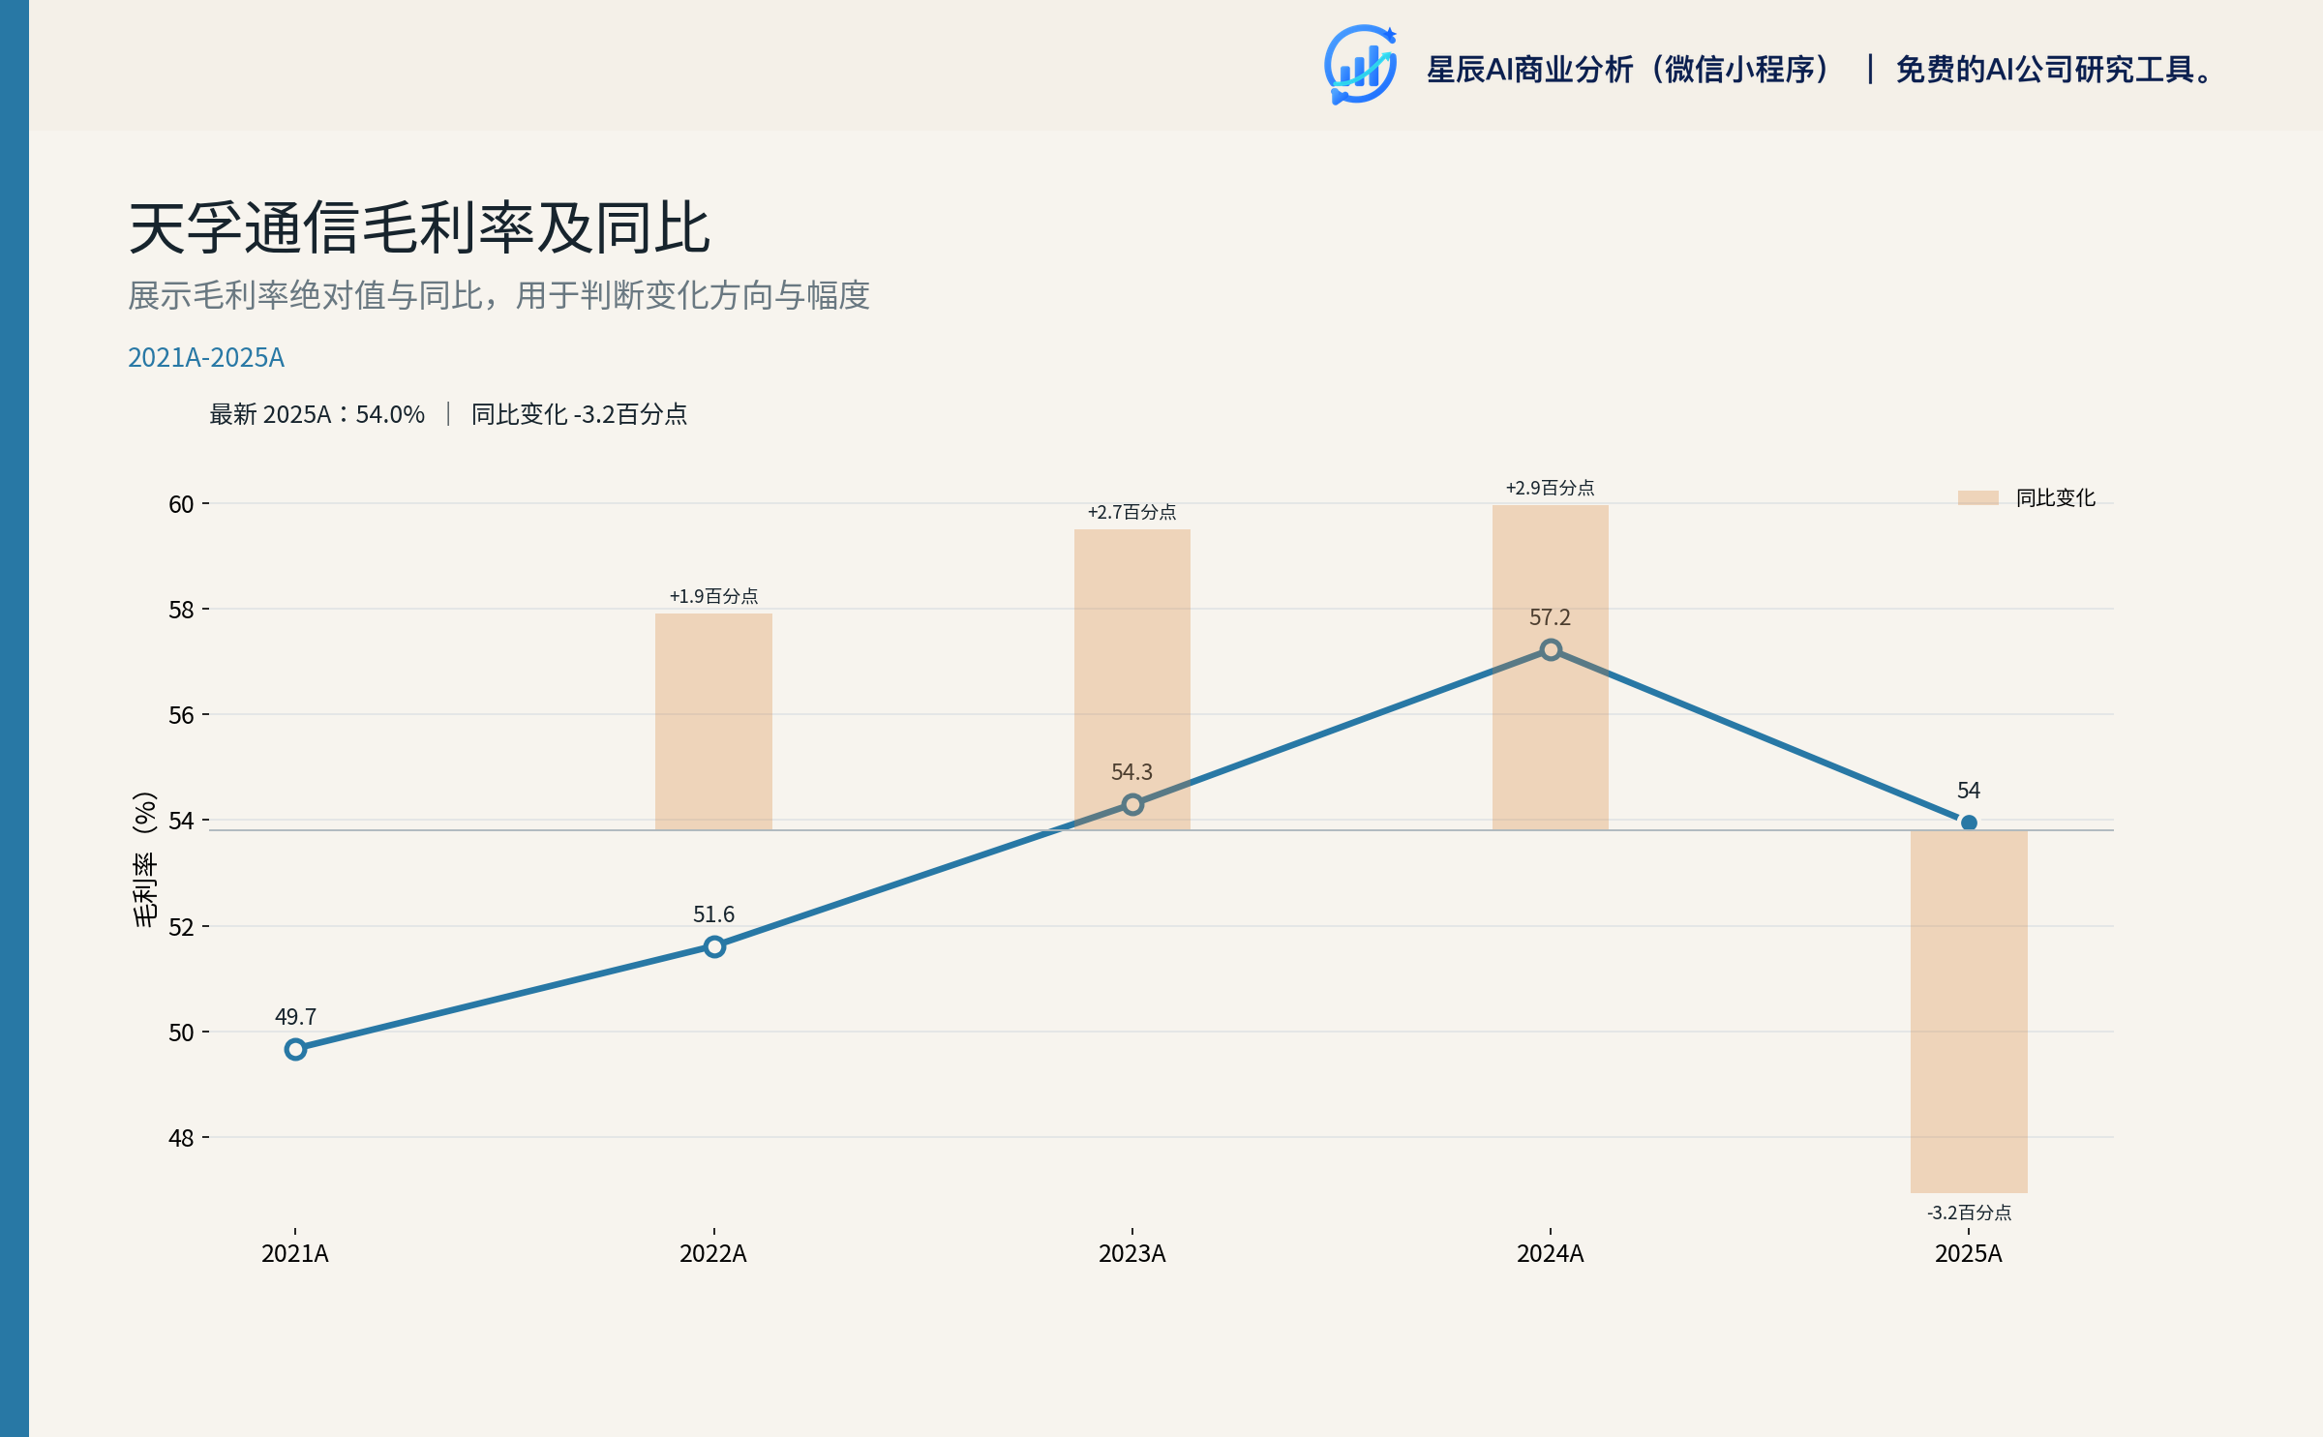2323x1437 pixels.
Task: Click the 2024A x-axis label
Action: (1551, 1254)
